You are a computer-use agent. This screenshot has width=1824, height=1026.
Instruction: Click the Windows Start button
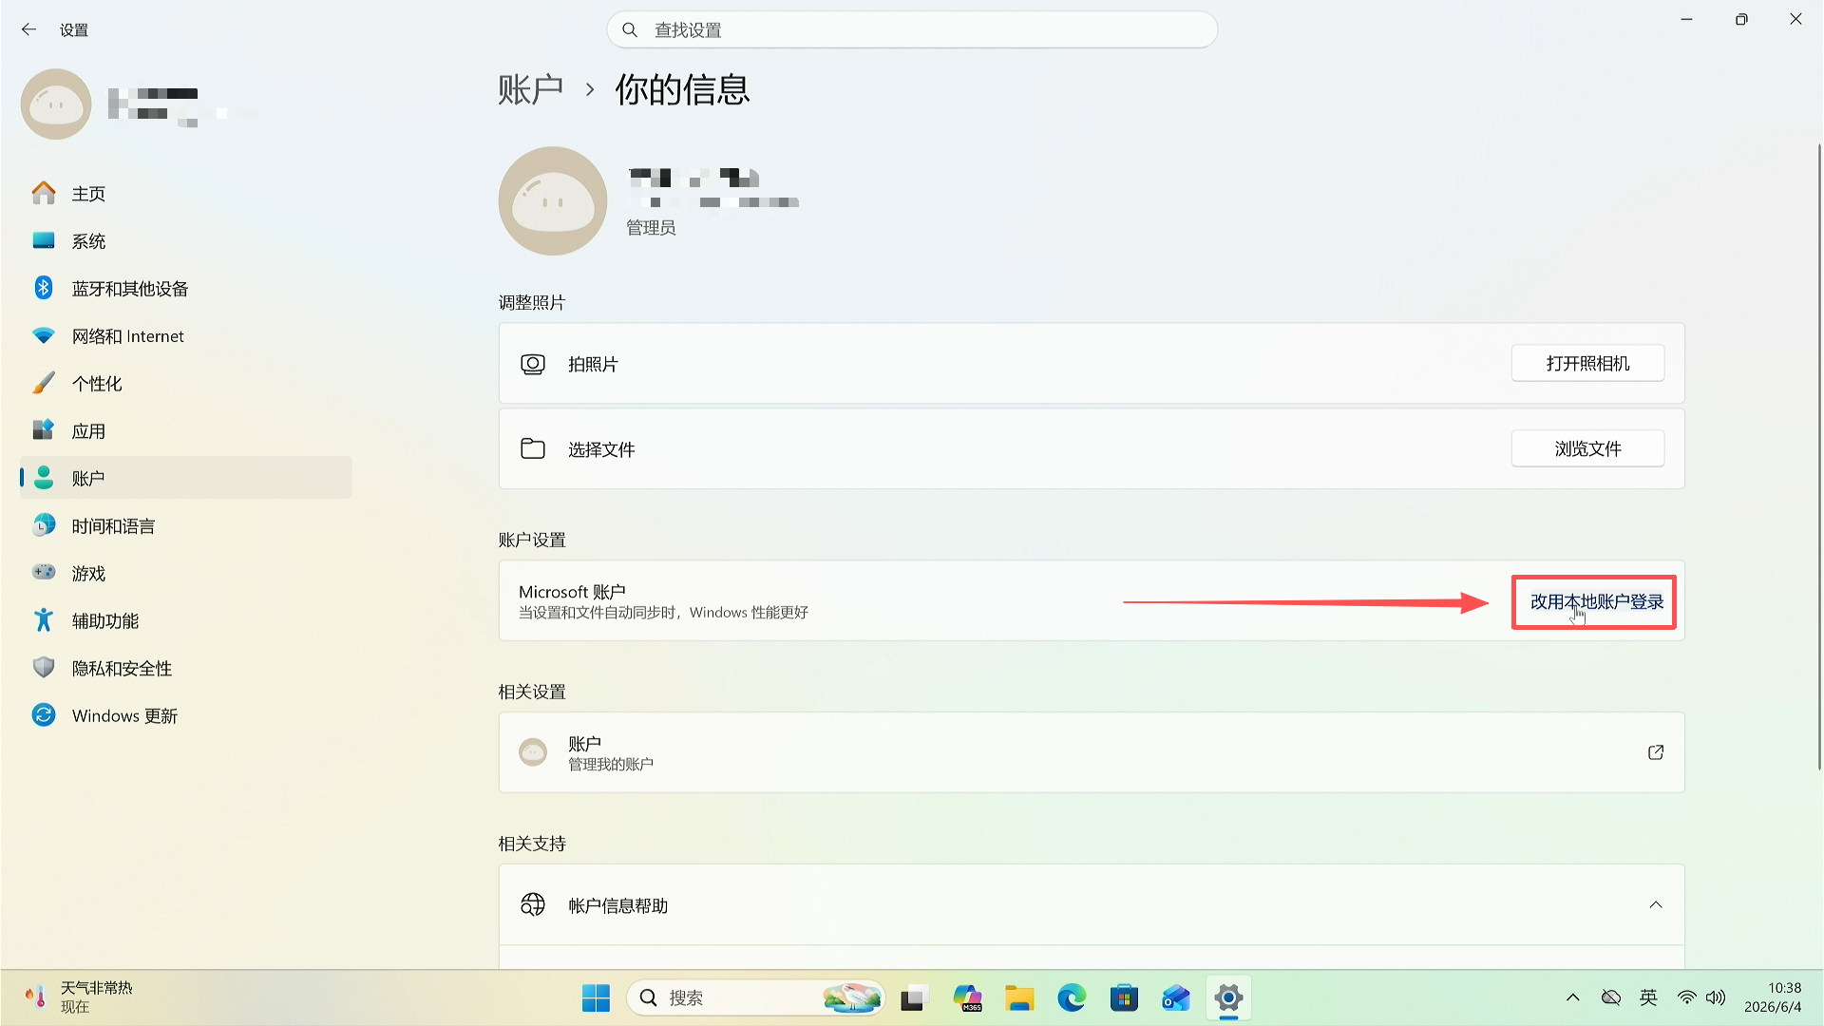pyautogui.click(x=596, y=997)
